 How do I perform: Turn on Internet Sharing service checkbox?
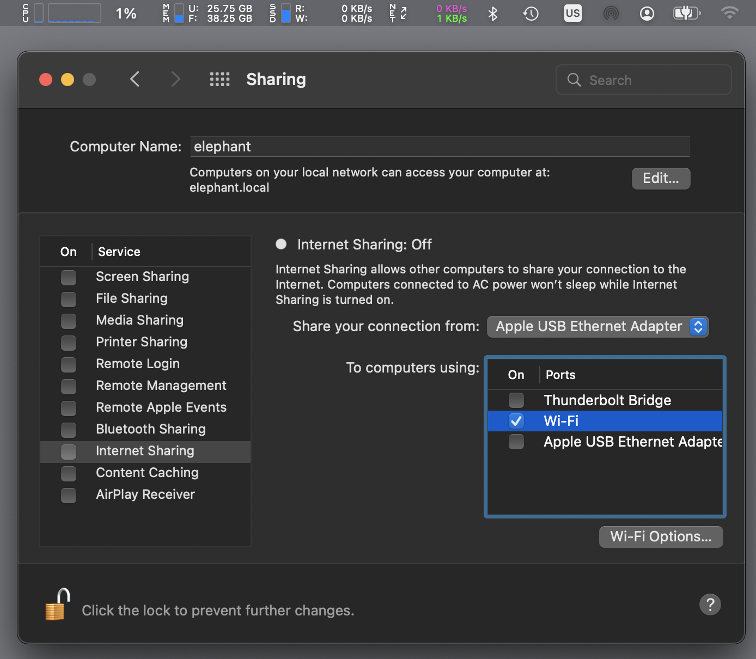click(69, 451)
